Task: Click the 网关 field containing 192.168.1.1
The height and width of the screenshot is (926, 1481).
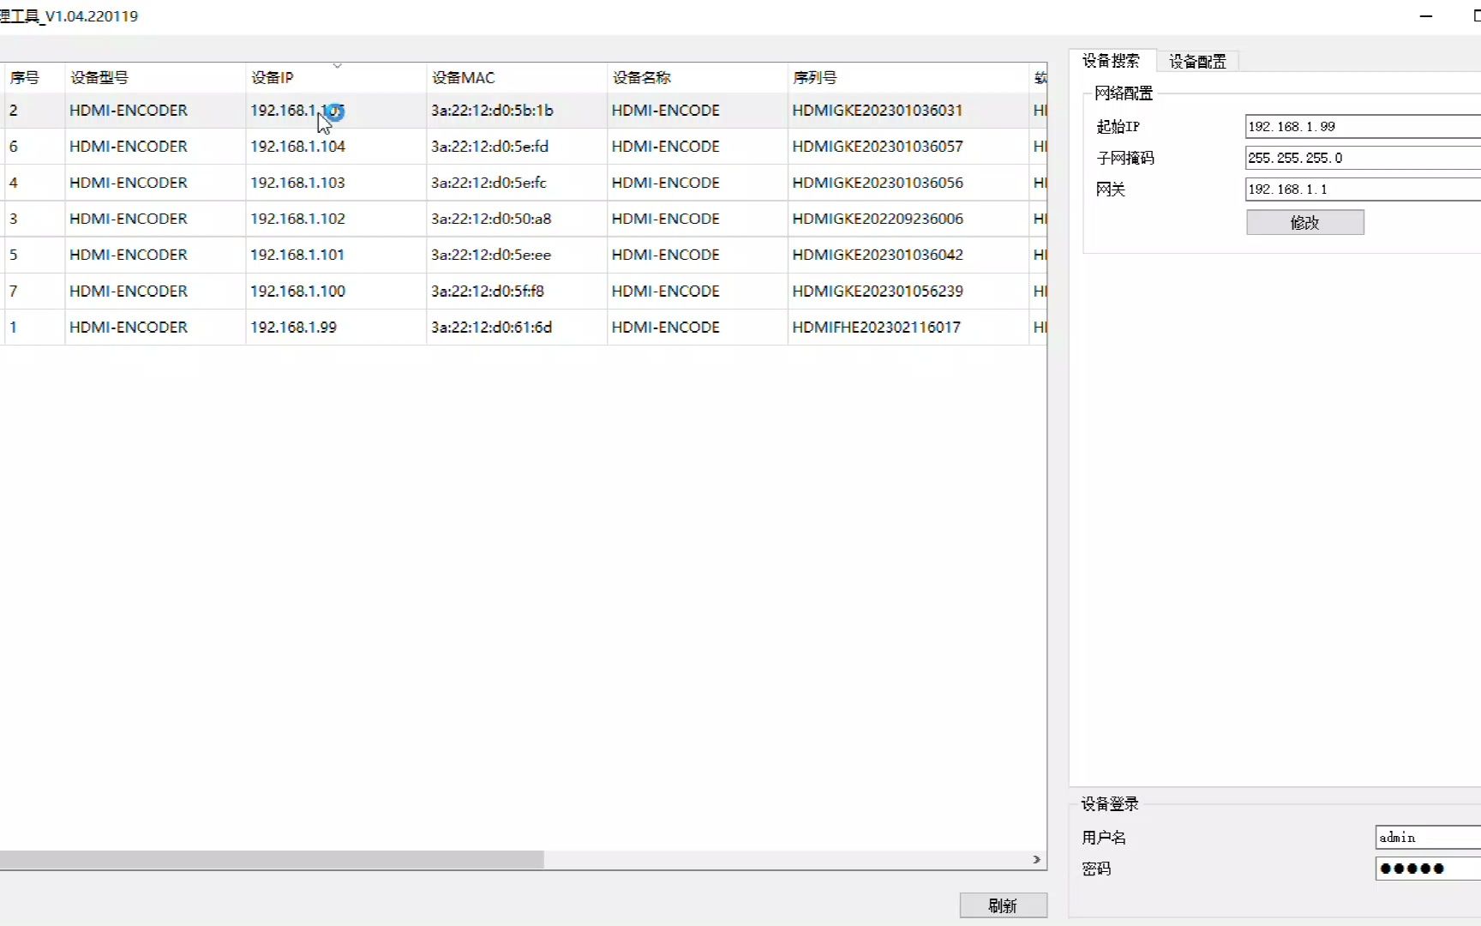Action: [1361, 189]
